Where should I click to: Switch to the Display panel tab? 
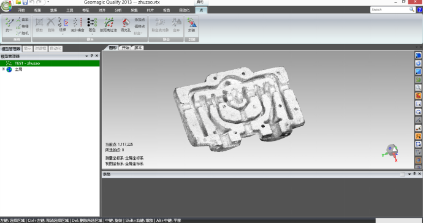[x=28, y=48]
